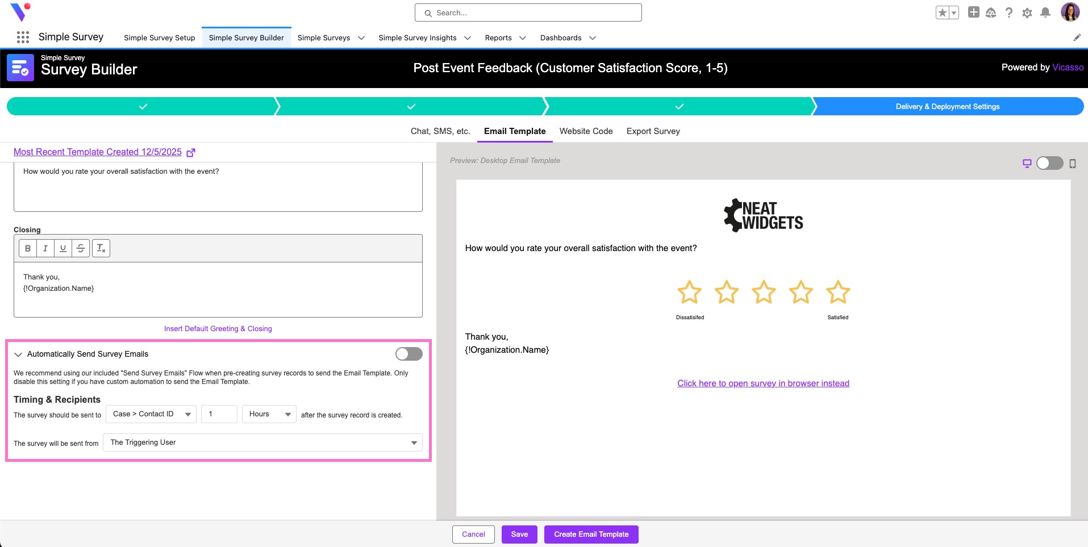Image resolution: width=1088 pixels, height=547 pixels.
Task: Apply Strikethrough in Closing editor
Action: [x=81, y=248]
